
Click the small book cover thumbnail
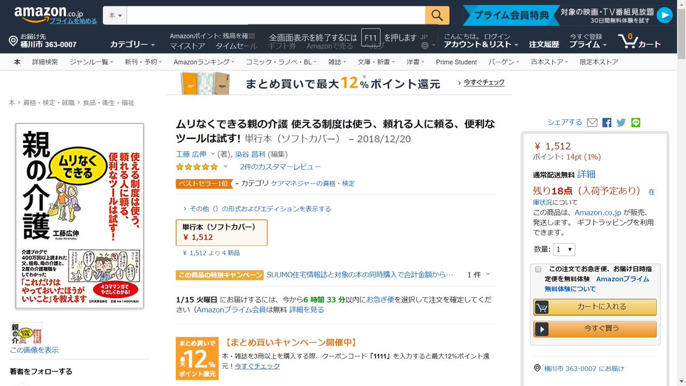click(x=26, y=333)
